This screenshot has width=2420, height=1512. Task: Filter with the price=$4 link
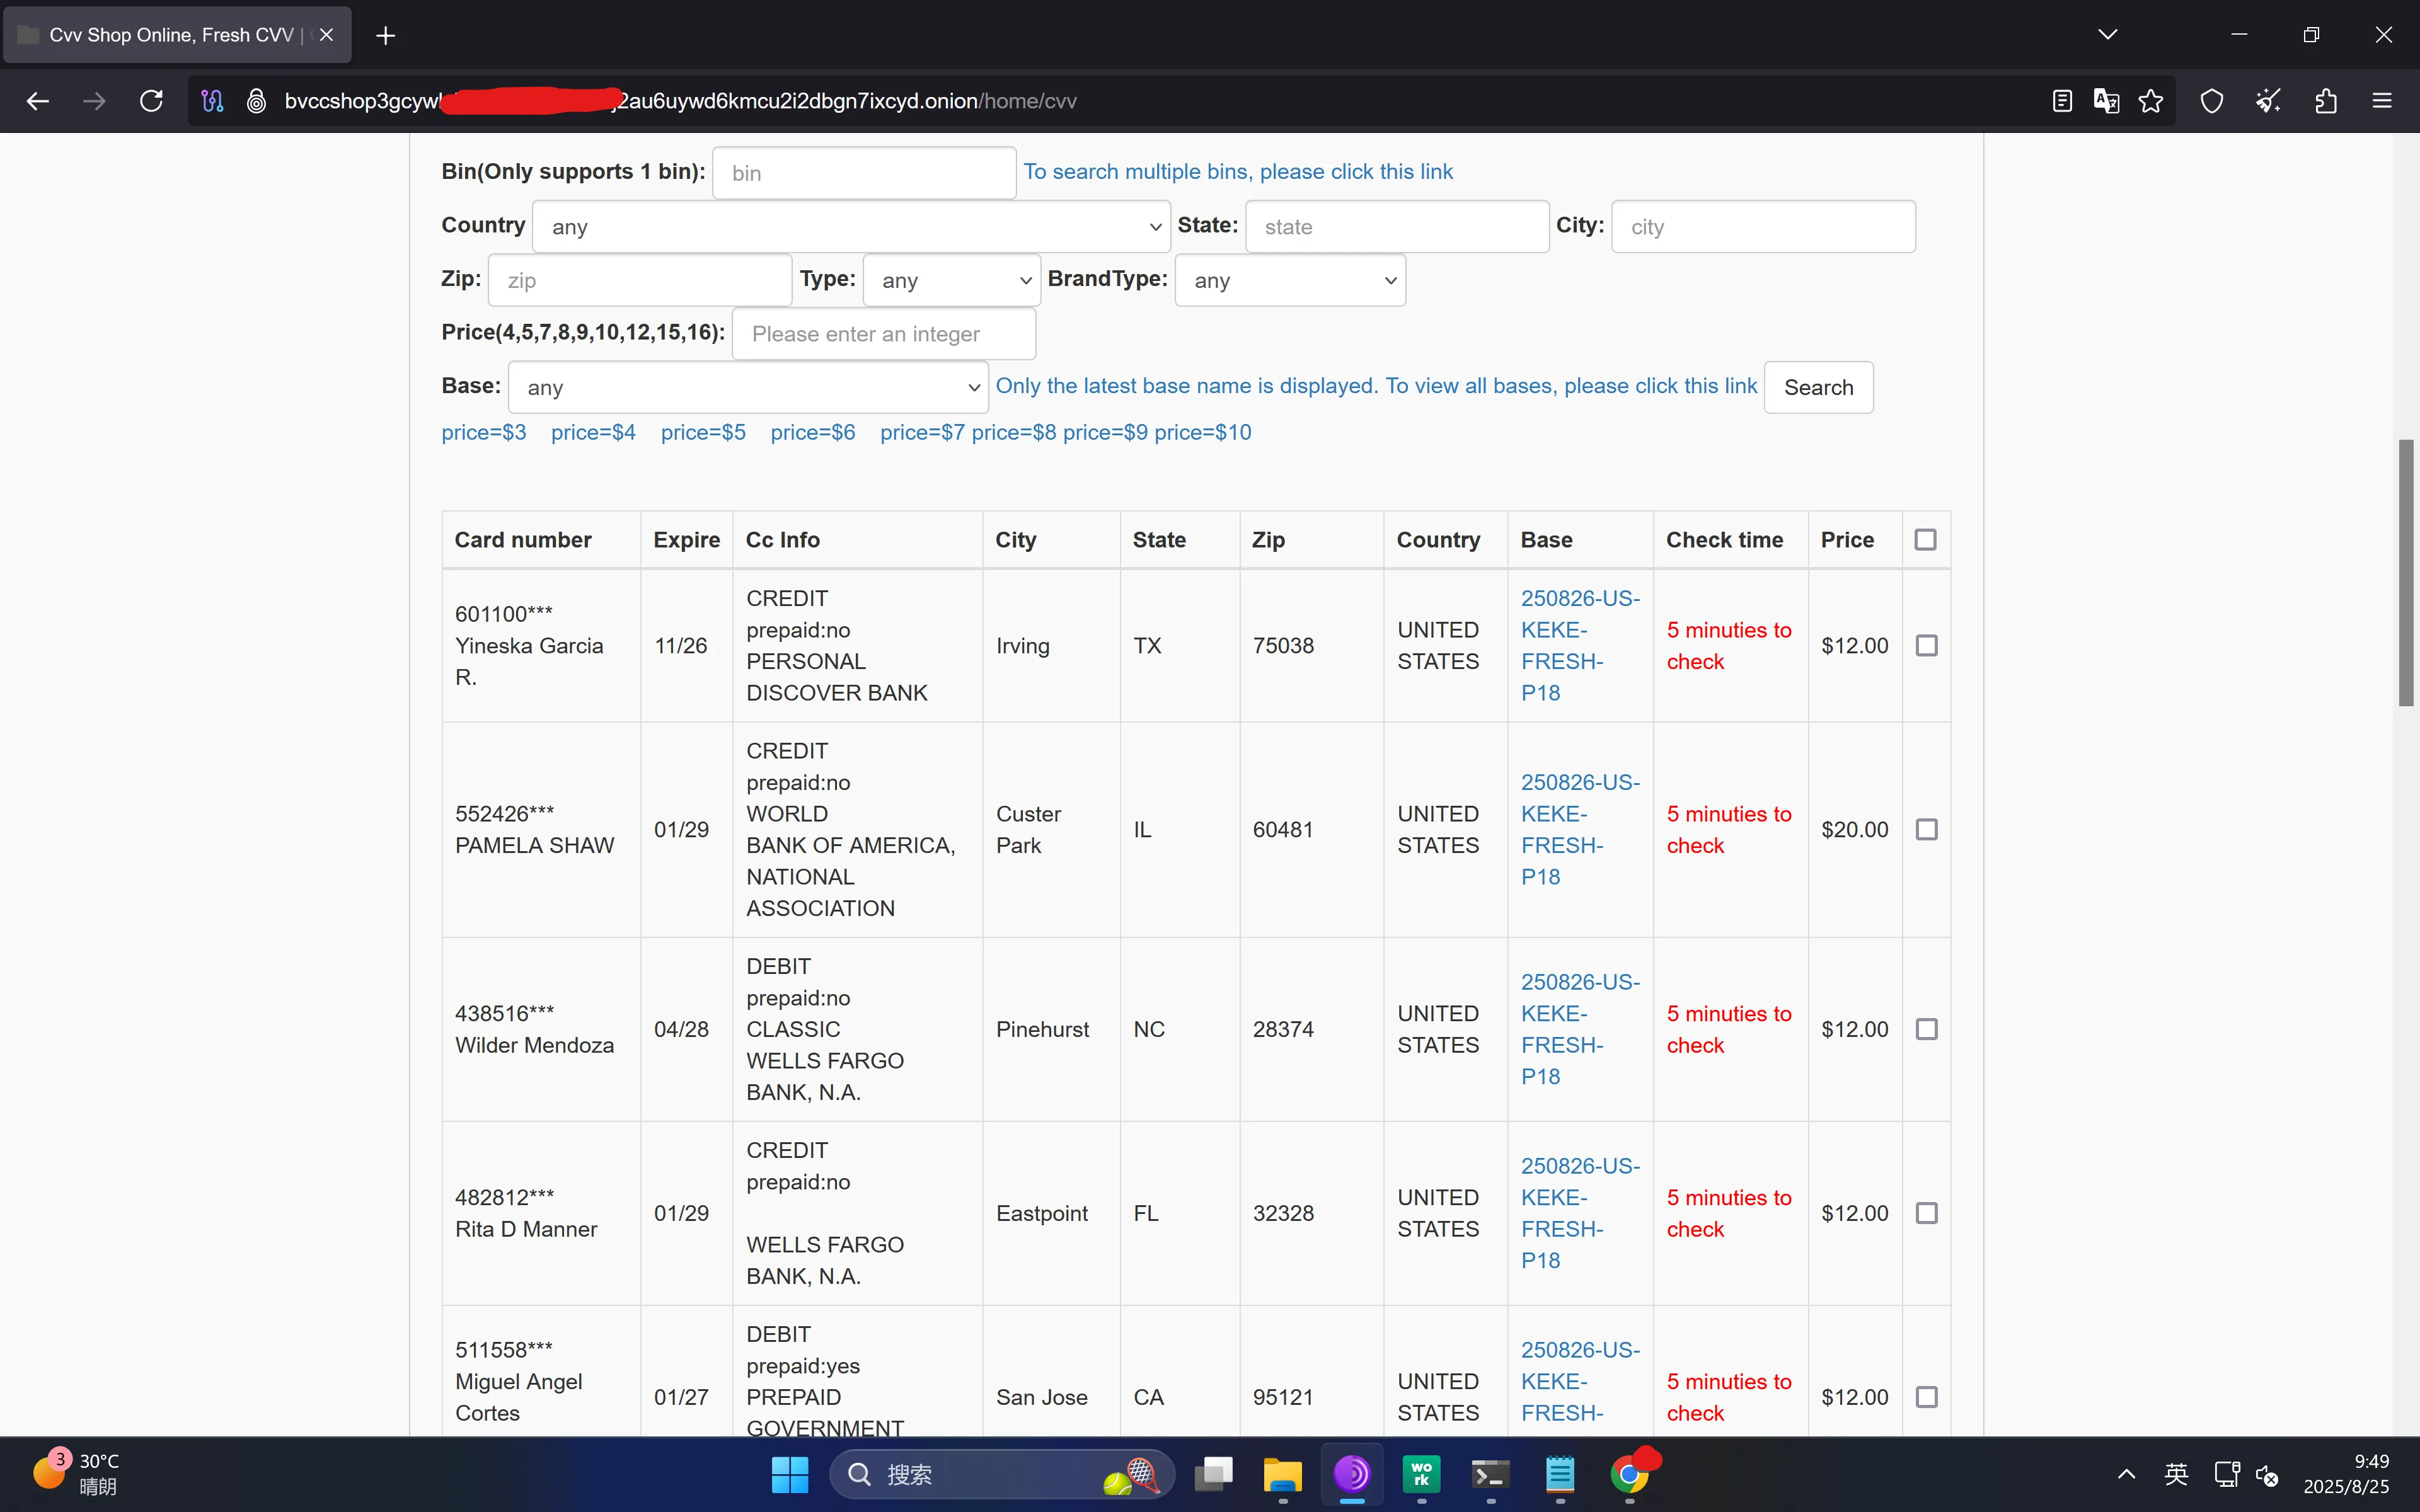tap(593, 433)
